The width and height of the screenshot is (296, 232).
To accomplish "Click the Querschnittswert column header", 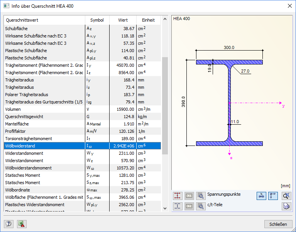I will [x=44, y=20].
